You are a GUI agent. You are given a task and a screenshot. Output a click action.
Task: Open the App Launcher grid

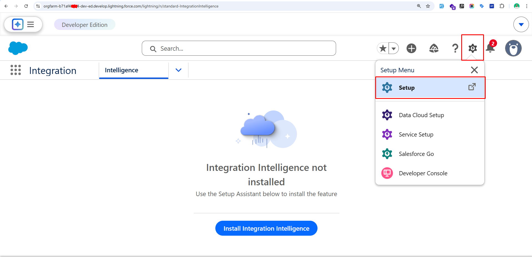click(x=16, y=70)
